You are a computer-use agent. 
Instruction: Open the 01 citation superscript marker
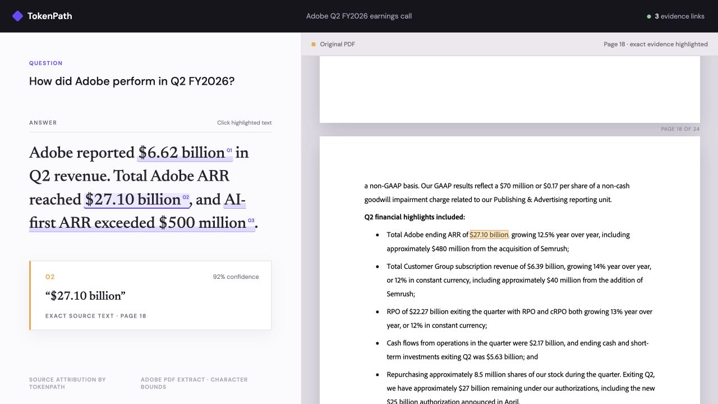[229, 150]
